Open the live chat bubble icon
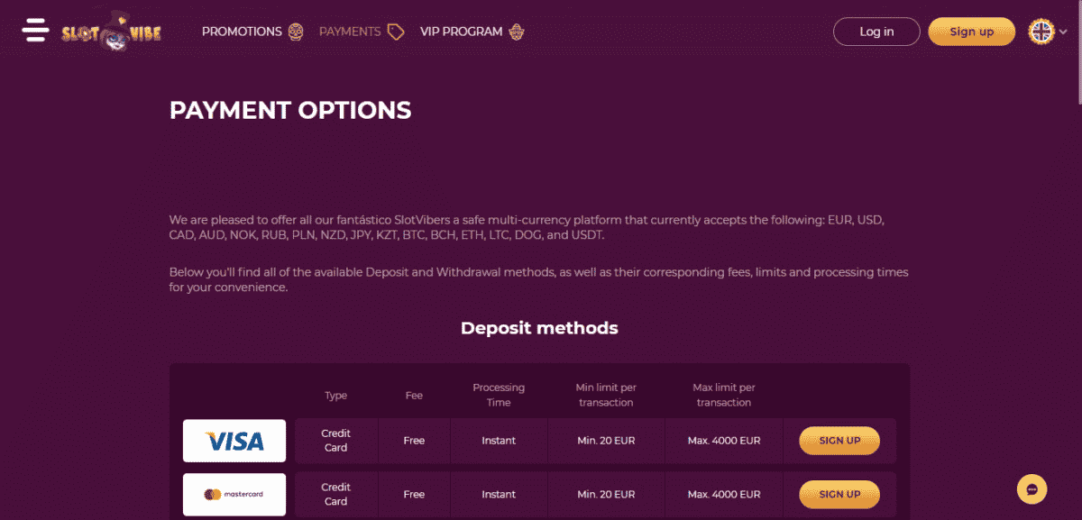The height and width of the screenshot is (520, 1082). point(1032,489)
